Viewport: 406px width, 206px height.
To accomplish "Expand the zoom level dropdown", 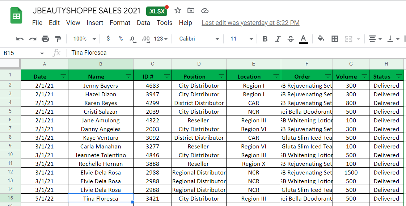I will 84,39.
